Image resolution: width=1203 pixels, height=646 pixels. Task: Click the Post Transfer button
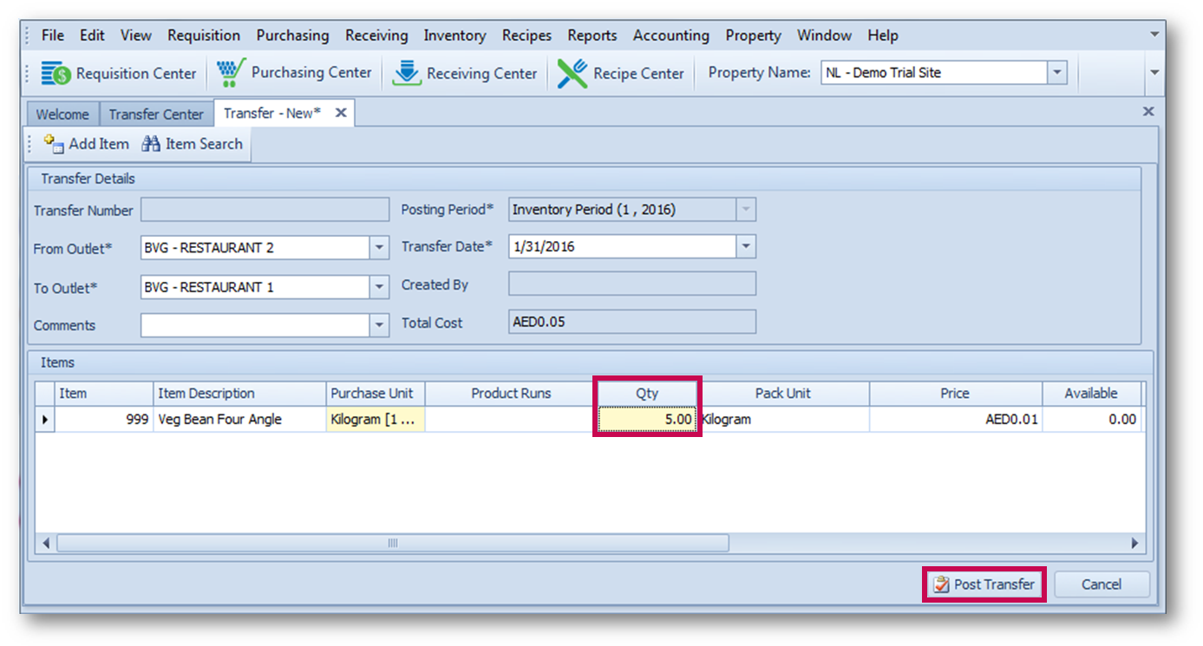(x=984, y=584)
